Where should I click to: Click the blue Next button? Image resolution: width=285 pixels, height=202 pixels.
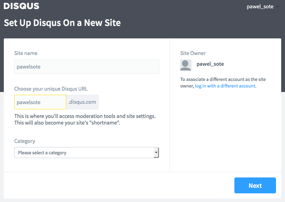pos(255,185)
